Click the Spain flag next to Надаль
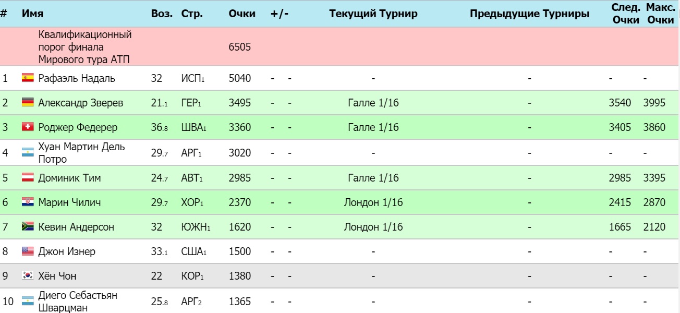Image resolution: width=680 pixels, height=313 pixels. (x=28, y=79)
